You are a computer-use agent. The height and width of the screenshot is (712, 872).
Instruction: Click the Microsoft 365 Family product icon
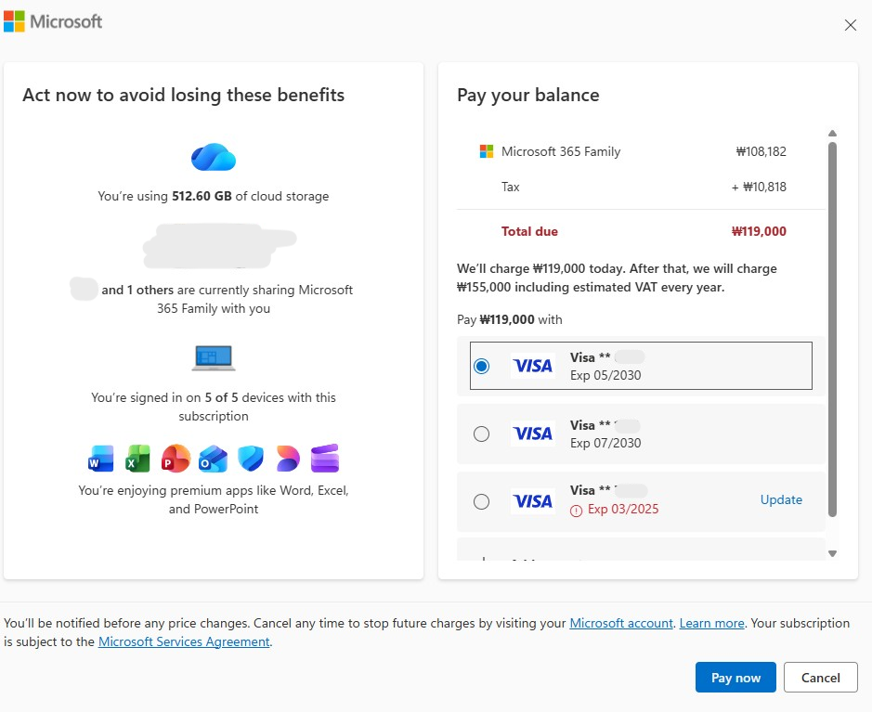pyautogui.click(x=487, y=151)
